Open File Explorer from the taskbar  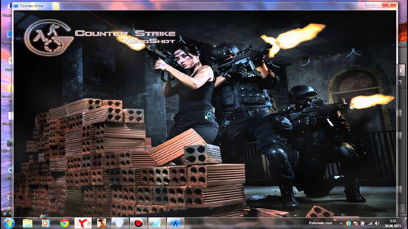(x=27, y=223)
